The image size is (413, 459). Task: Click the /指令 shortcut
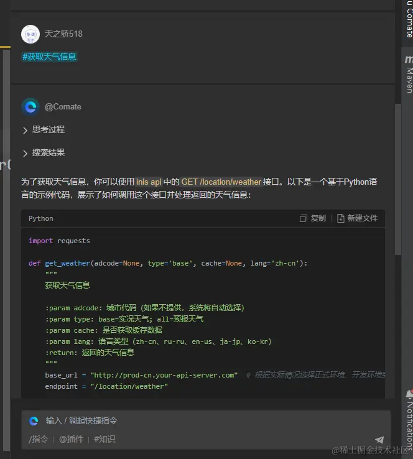tap(39, 439)
